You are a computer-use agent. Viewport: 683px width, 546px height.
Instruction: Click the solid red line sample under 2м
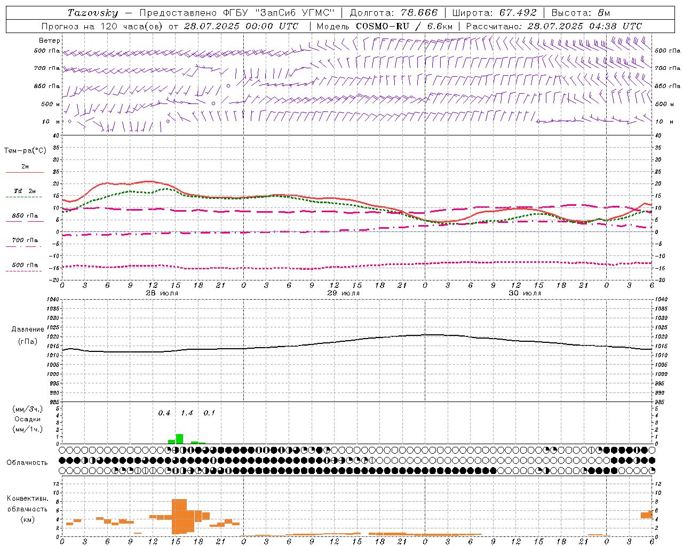pos(25,172)
